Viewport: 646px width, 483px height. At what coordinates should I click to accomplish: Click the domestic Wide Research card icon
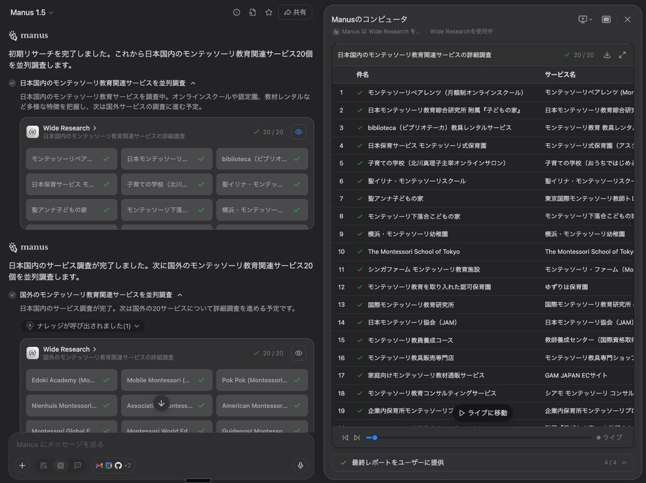point(33,132)
